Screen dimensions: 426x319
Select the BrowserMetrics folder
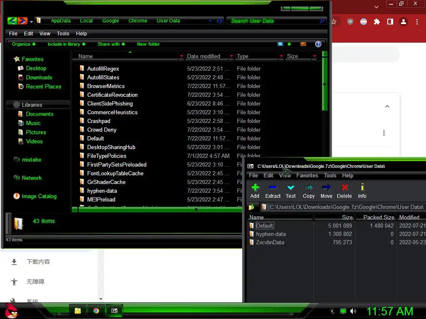(106, 86)
